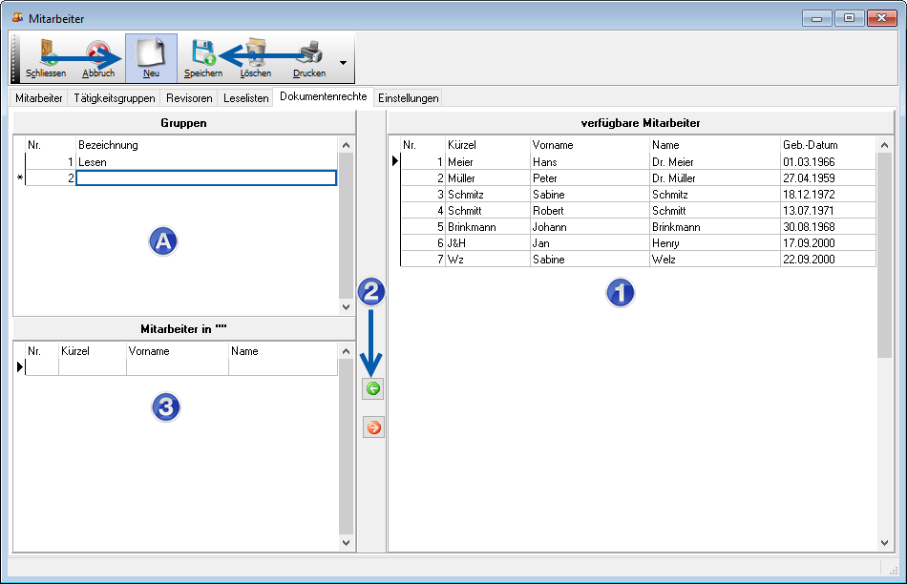
Task: Click the empty Bezeichnung input field
Action: click(x=205, y=177)
